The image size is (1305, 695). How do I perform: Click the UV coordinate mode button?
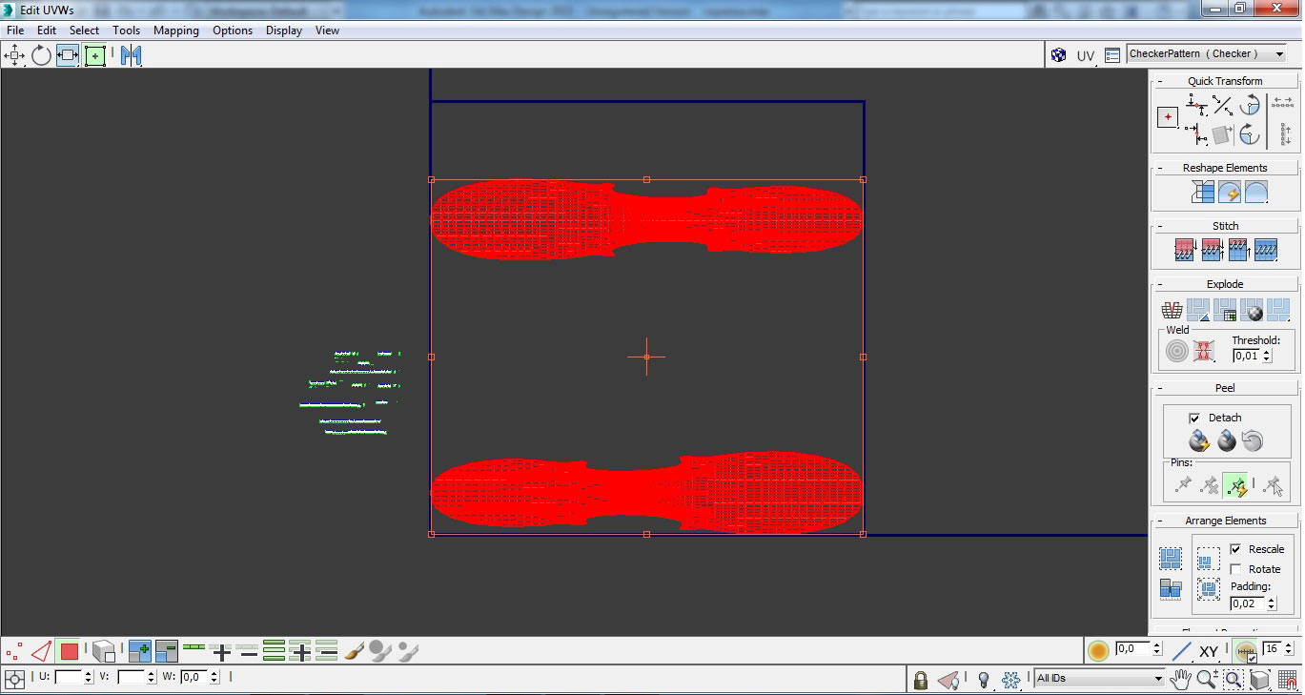pos(1085,55)
